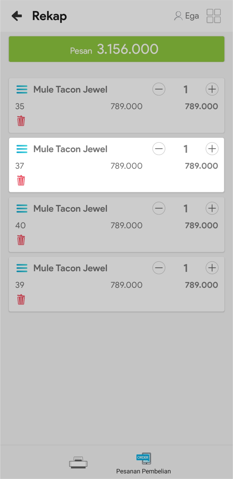This screenshot has width=233, height=479.
Task: Open the size 37 item's hamburger menu
Action: [22, 149]
